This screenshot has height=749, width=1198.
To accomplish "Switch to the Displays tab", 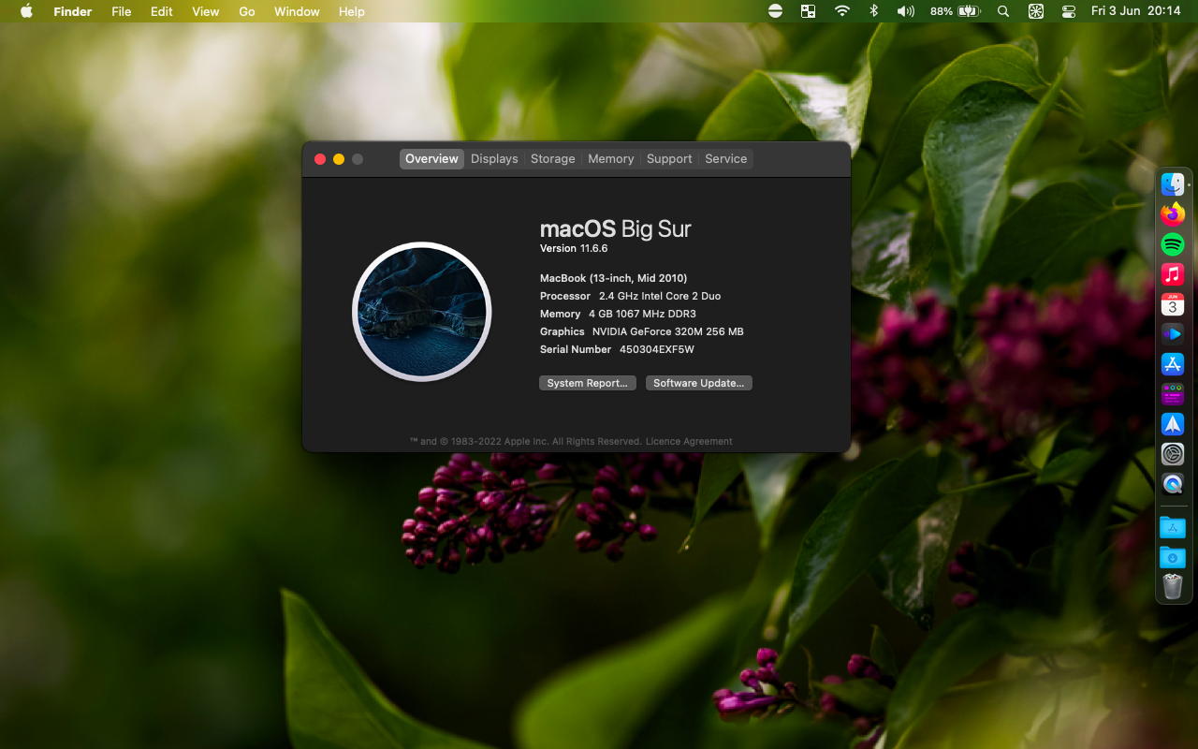I will pos(494,159).
